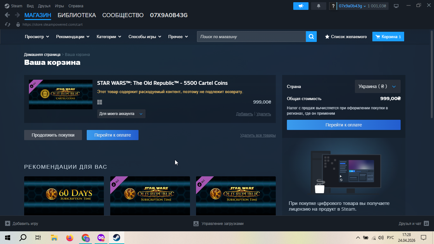Screen dimensions: 434x244
Task: Open the 60 Days Subscription Time recommendation
Action: [x=64, y=196]
